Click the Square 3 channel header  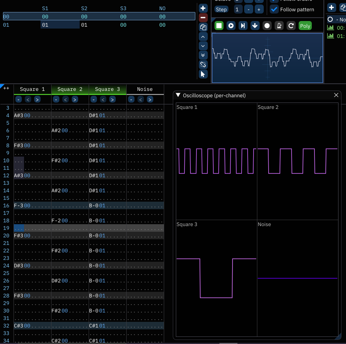(107, 89)
